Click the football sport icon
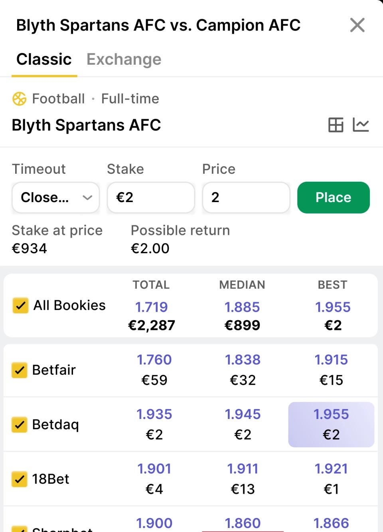This screenshot has width=383, height=532. (19, 99)
